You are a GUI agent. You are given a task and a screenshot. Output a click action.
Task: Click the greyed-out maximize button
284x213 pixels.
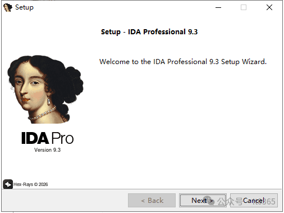pos(244,7)
